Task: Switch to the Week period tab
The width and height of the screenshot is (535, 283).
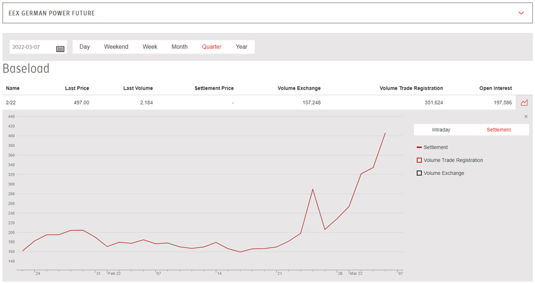Action: (150, 47)
